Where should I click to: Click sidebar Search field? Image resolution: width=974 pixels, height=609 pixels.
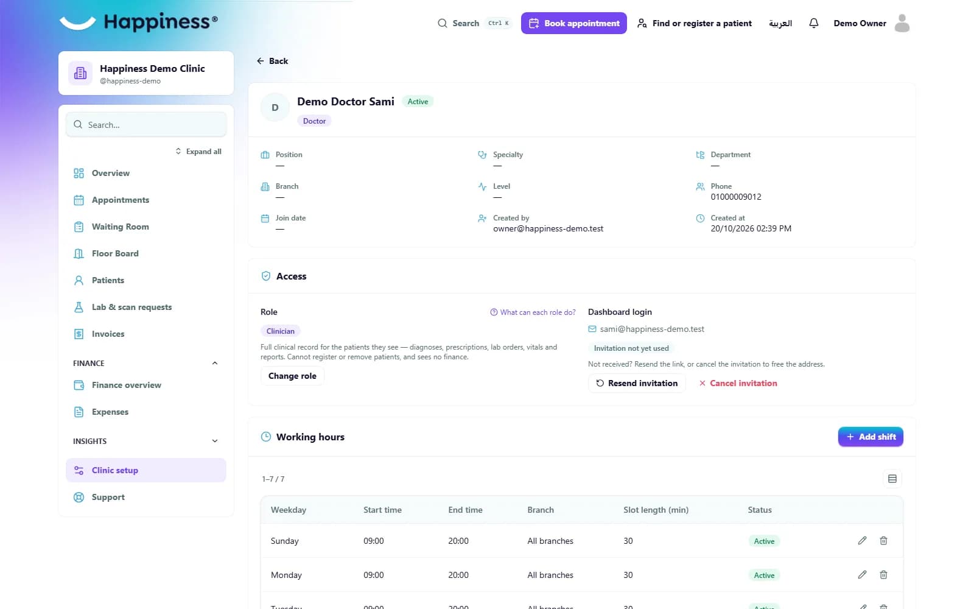(x=146, y=125)
